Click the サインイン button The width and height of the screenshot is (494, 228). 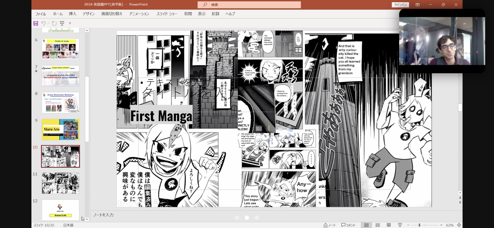400,5
